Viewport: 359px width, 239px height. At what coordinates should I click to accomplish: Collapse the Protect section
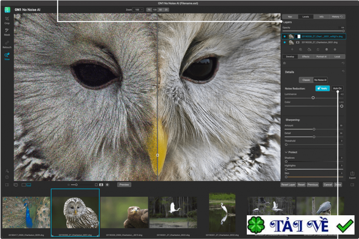click(286, 152)
